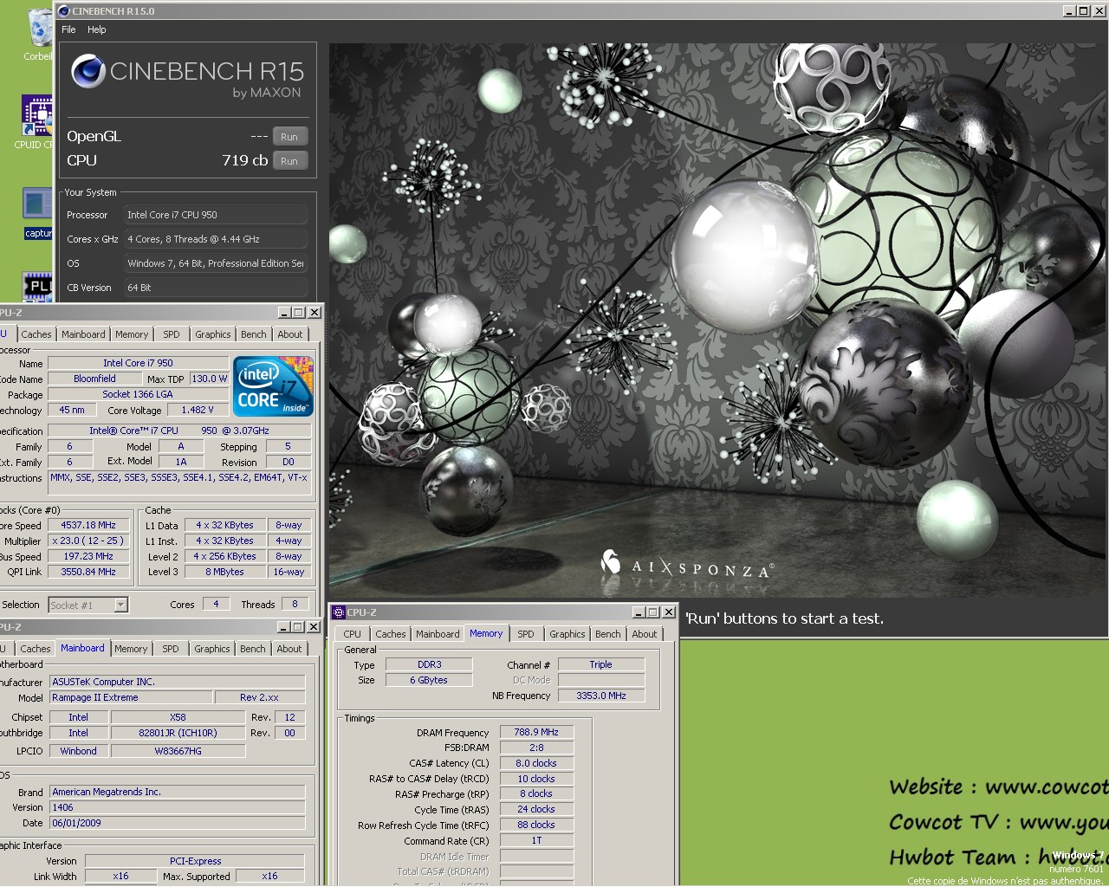Open About tab in top CPU-Z window
1109x887 pixels.
[290, 334]
